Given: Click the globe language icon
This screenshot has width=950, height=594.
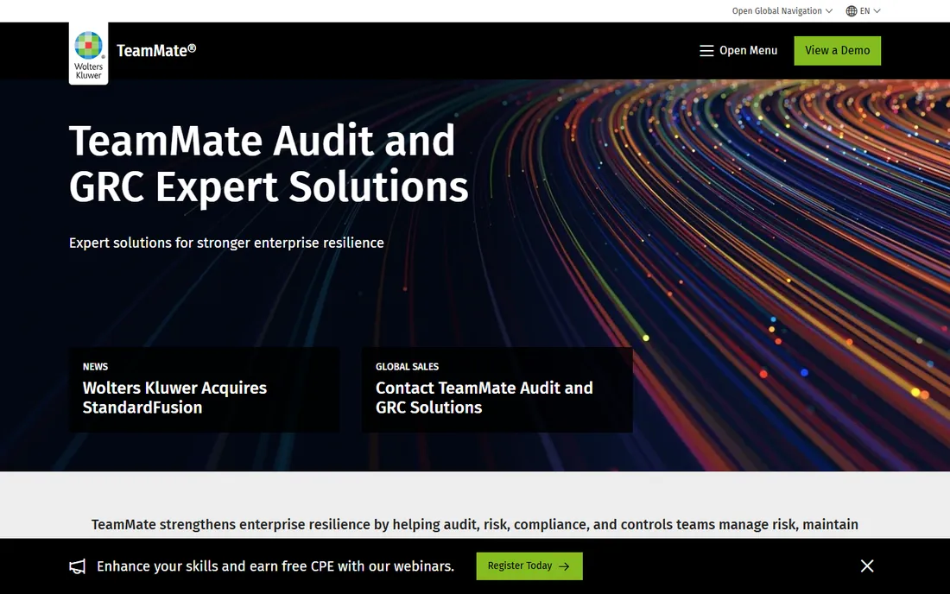Looking at the screenshot, I should [852, 11].
